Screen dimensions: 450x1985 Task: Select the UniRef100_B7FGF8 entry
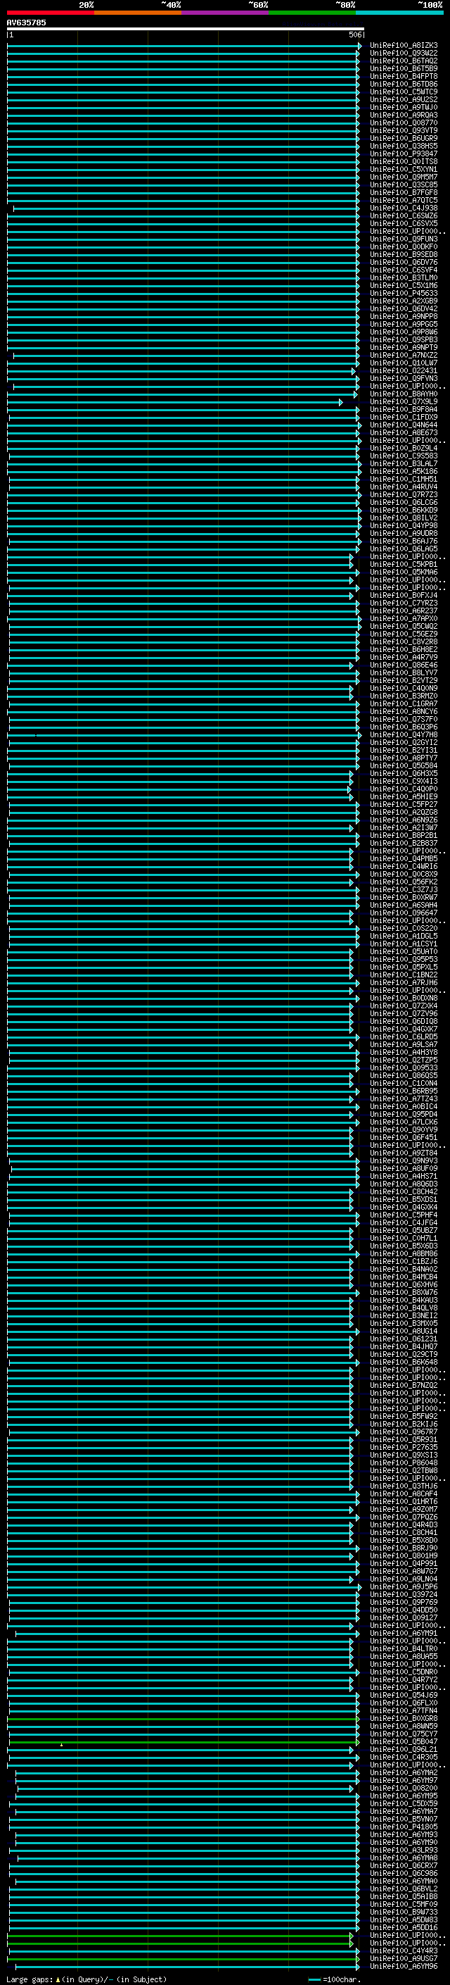pos(404,193)
